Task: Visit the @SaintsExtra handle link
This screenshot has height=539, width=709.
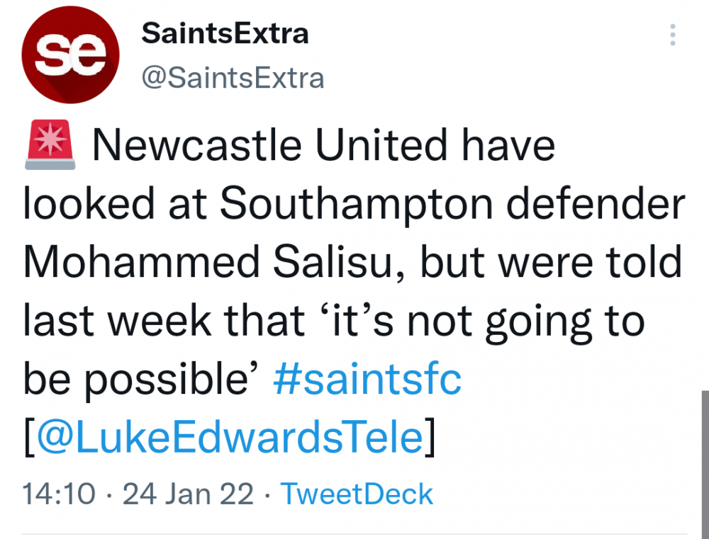Action: [233, 78]
